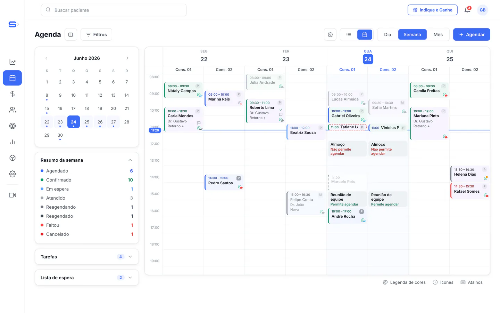Open the financial dollar sidebar icon
The width and height of the screenshot is (500, 313).
point(12,94)
